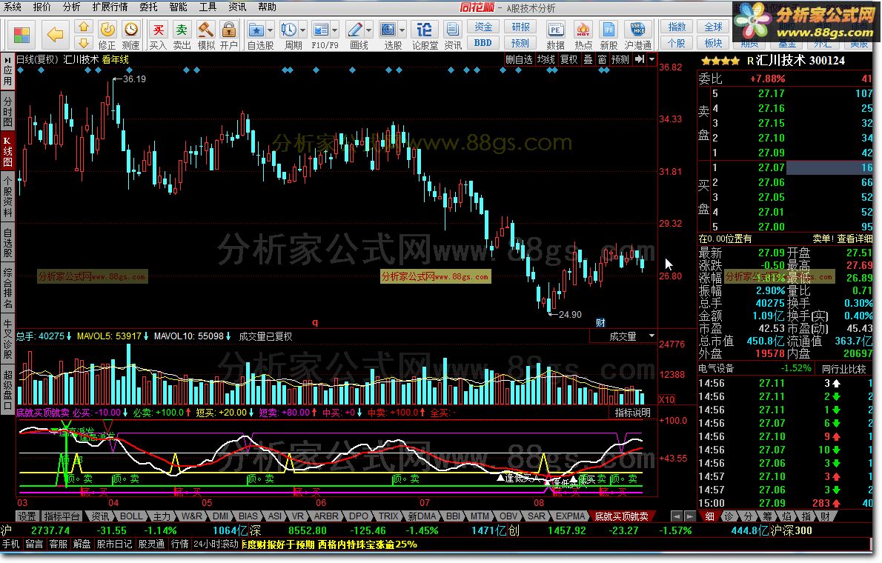This screenshot has width=882, height=563.
Task: Click the yellow down arrow toolbar icon
Action: (x=83, y=43)
